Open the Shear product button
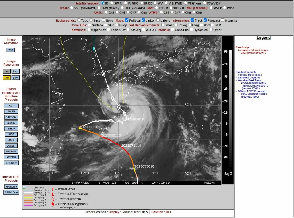The height and width of the screenshot is (218, 294). coord(11,129)
